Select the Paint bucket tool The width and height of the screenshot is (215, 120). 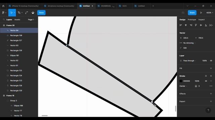tap(33, 13)
